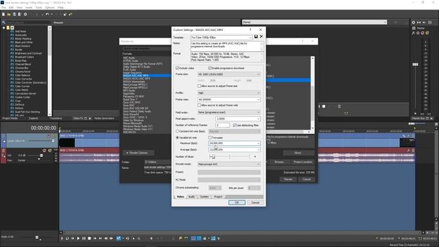Open the Pixel aspect ratio dropdown
Screen dimensions: 439x247
[x=238, y=119]
